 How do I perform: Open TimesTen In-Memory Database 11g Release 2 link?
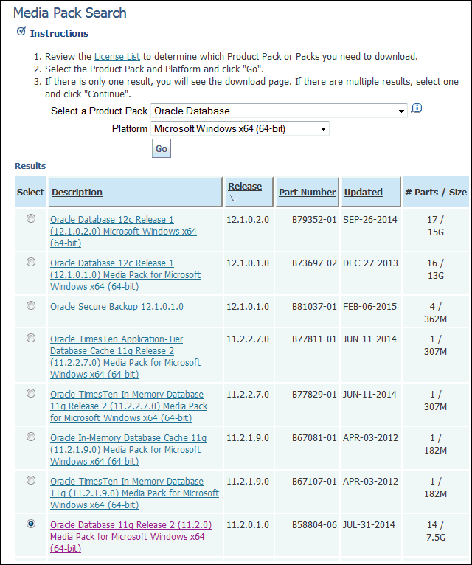128,406
